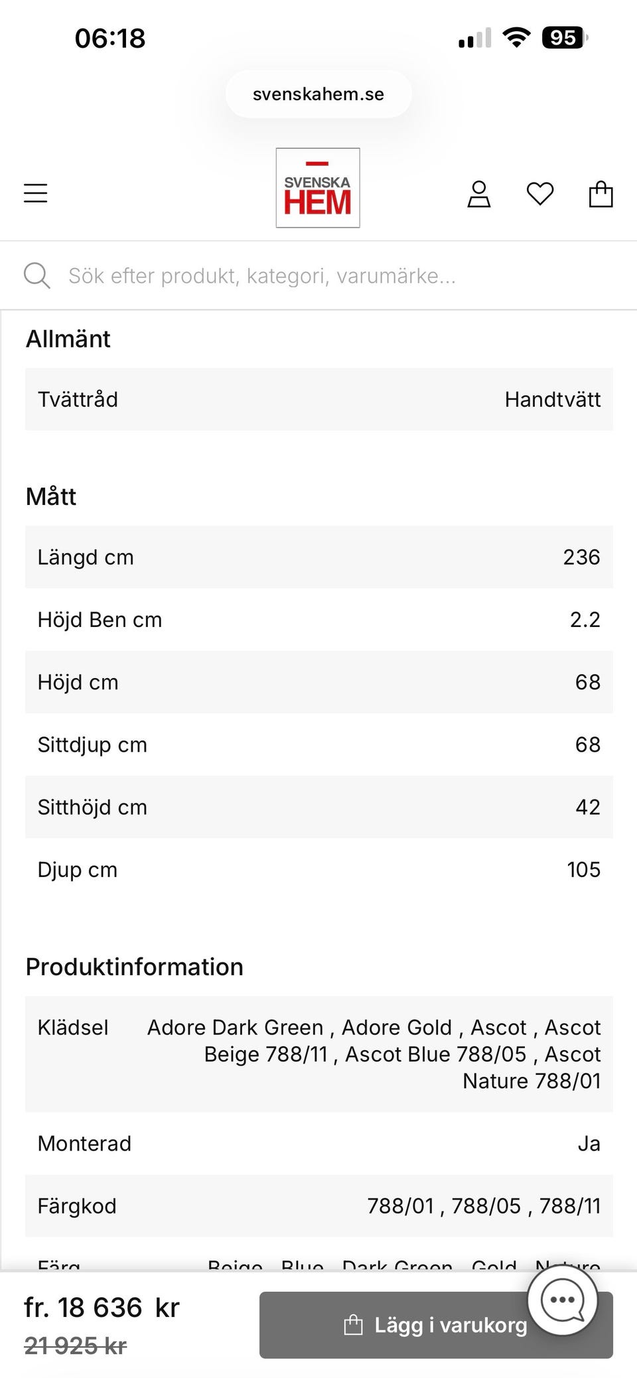Image resolution: width=637 pixels, height=1378 pixels.
Task: Open the user account icon
Action: [x=479, y=194]
